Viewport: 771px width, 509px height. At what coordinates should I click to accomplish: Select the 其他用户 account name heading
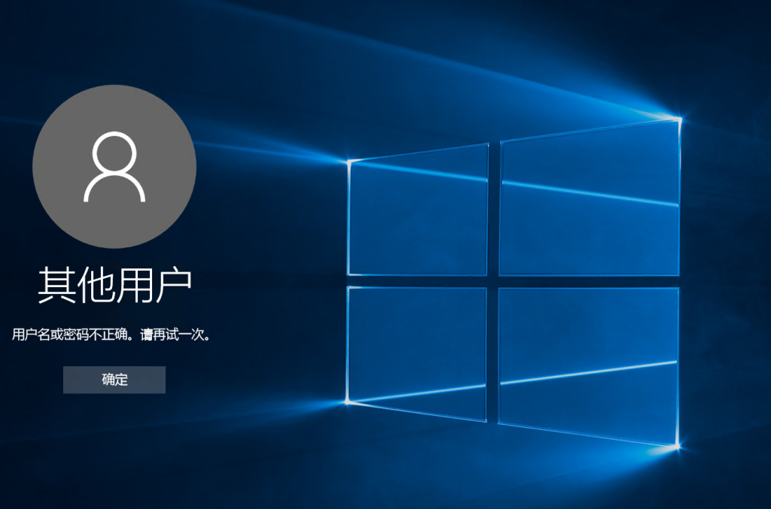[114, 285]
